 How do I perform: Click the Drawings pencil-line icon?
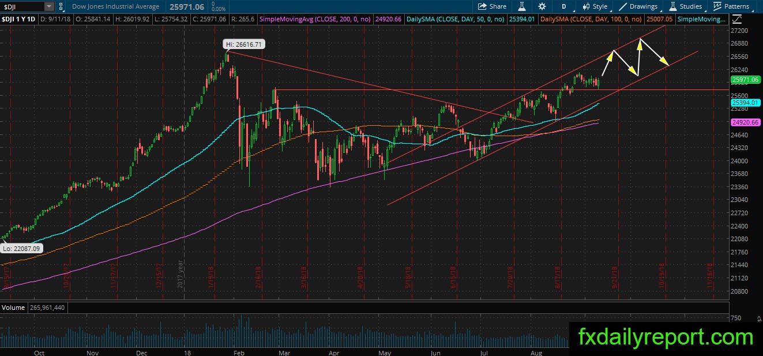click(623, 6)
